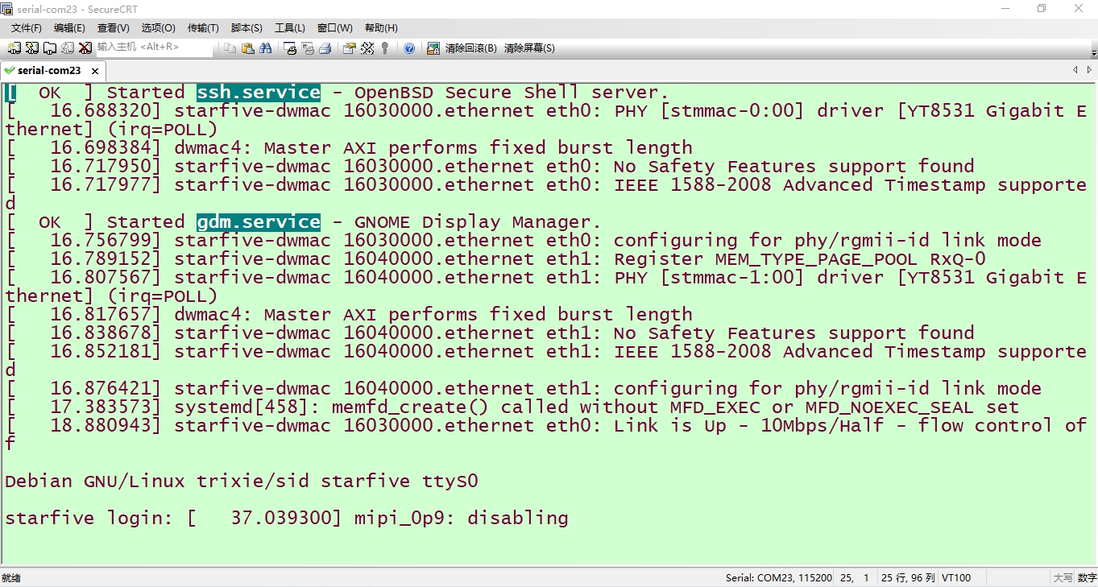
Task: Click the Print Selection toolbar icon
Action: tap(308, 48)
